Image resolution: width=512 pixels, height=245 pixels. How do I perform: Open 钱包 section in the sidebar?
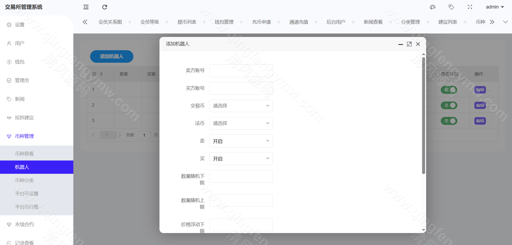point(19,62)
